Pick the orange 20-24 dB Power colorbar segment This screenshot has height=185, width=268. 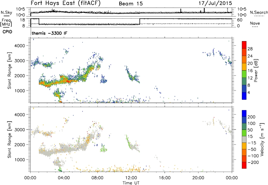[244, 59]
